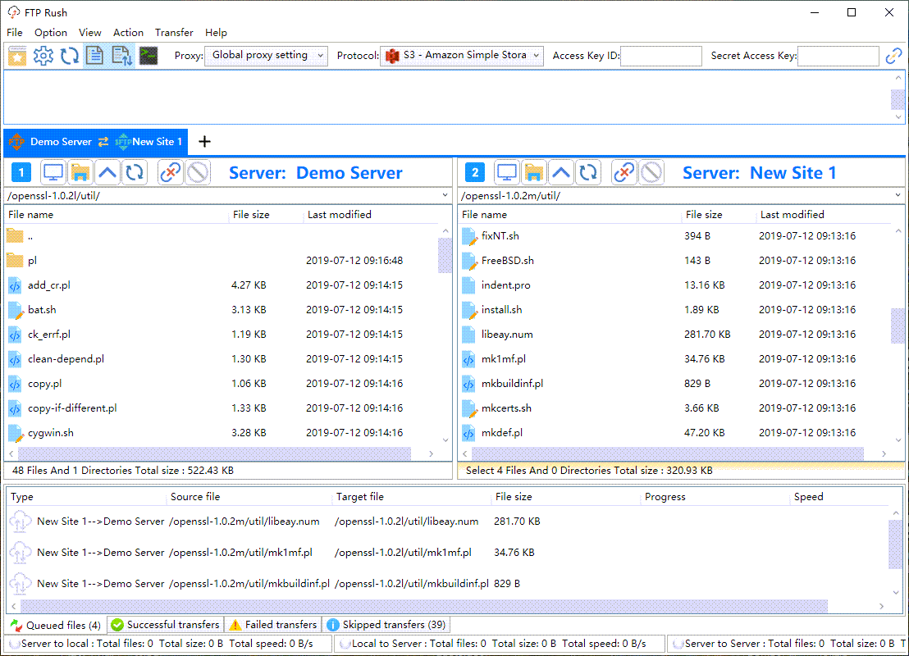
Task: Open the Protocol dropdown list
Action: 462,56
